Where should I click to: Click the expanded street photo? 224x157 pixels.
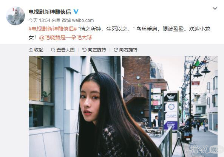pos(123,106)
